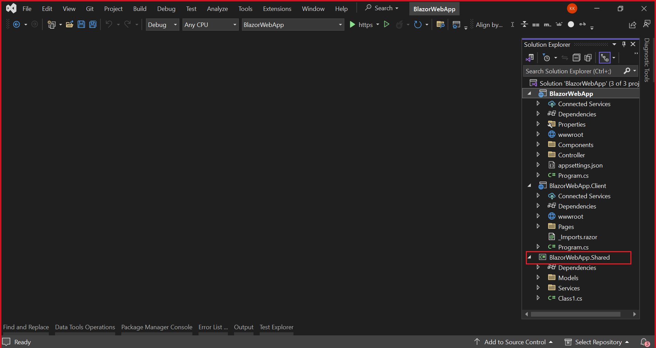
Task: Click the Search button in title bar
Action: [x=382, y=8]
